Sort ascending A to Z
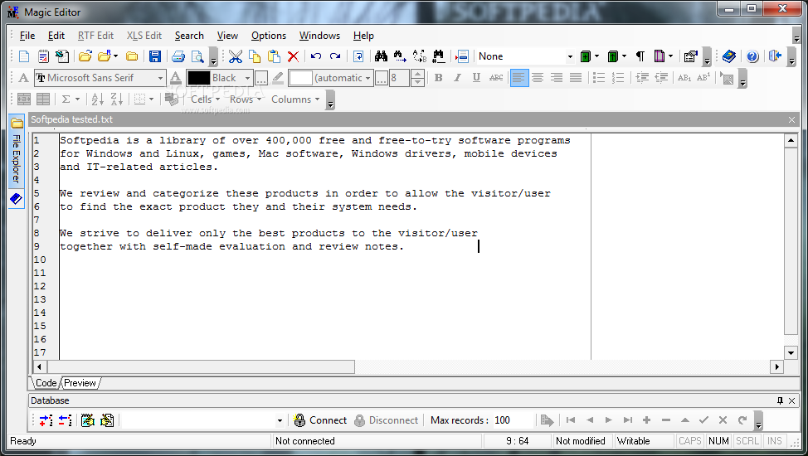Image resolution: width=808 pixels, height=456 pixels. 97,99
